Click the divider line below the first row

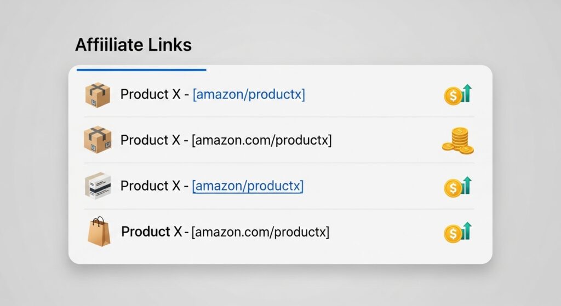279,117
